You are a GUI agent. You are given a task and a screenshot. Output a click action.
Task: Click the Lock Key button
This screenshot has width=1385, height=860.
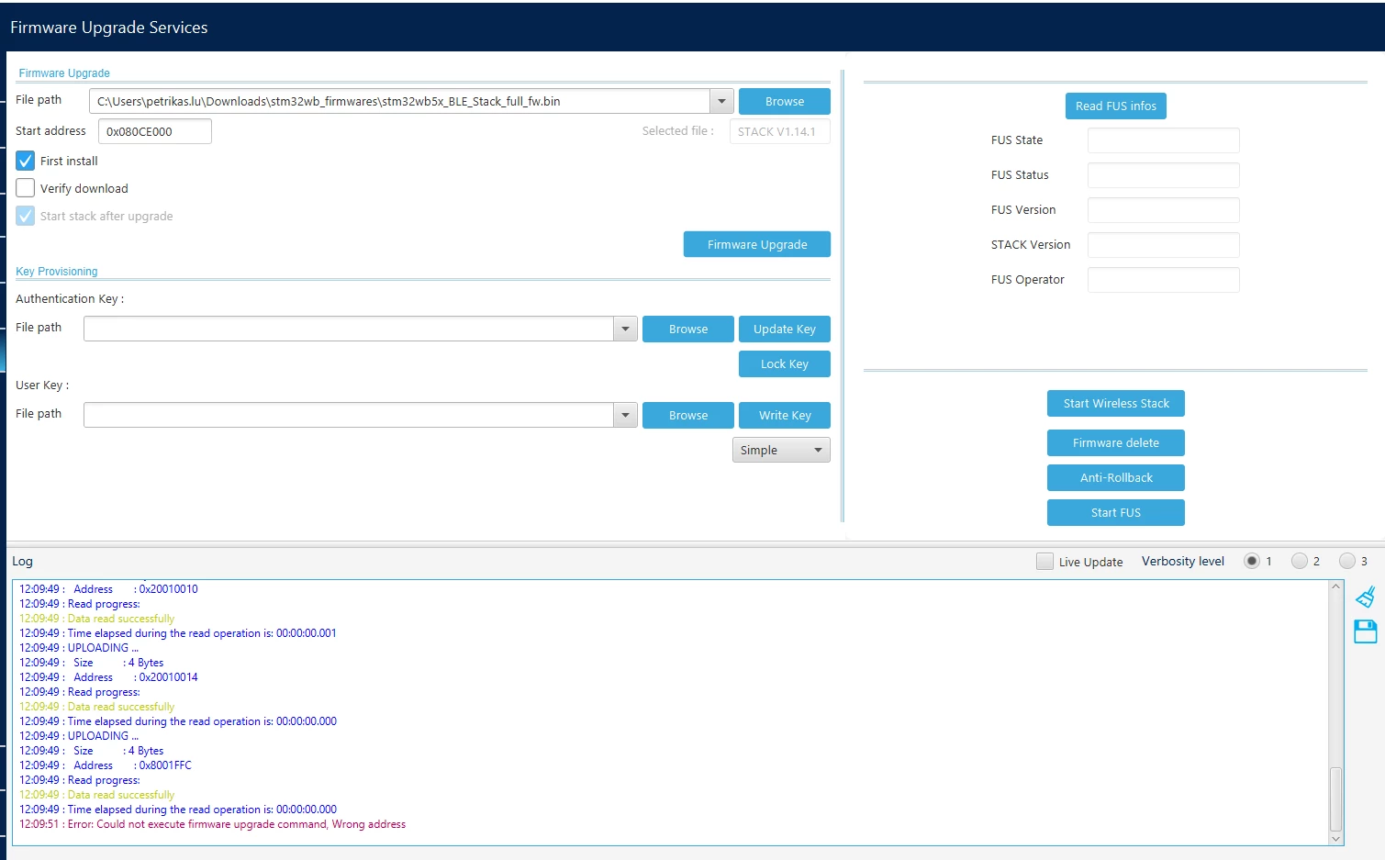click(785, 363)
